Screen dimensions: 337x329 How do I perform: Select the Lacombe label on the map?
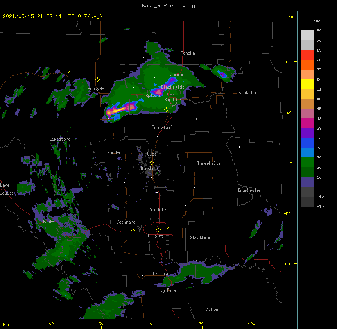point(176,75)
